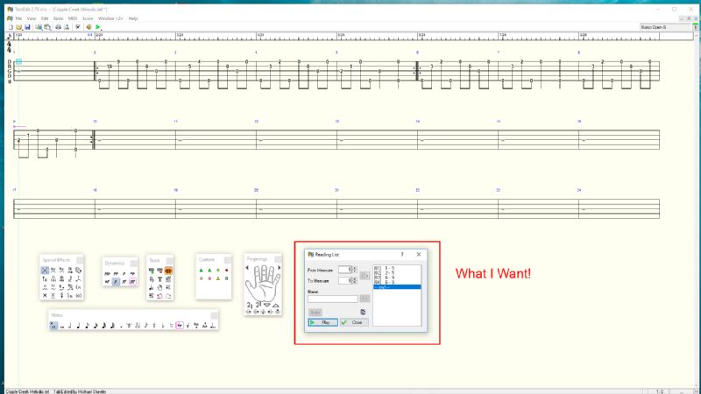Select the pp dynamic marking
Image resolution: width=701 pixels, height=394 pixels.
116,273
